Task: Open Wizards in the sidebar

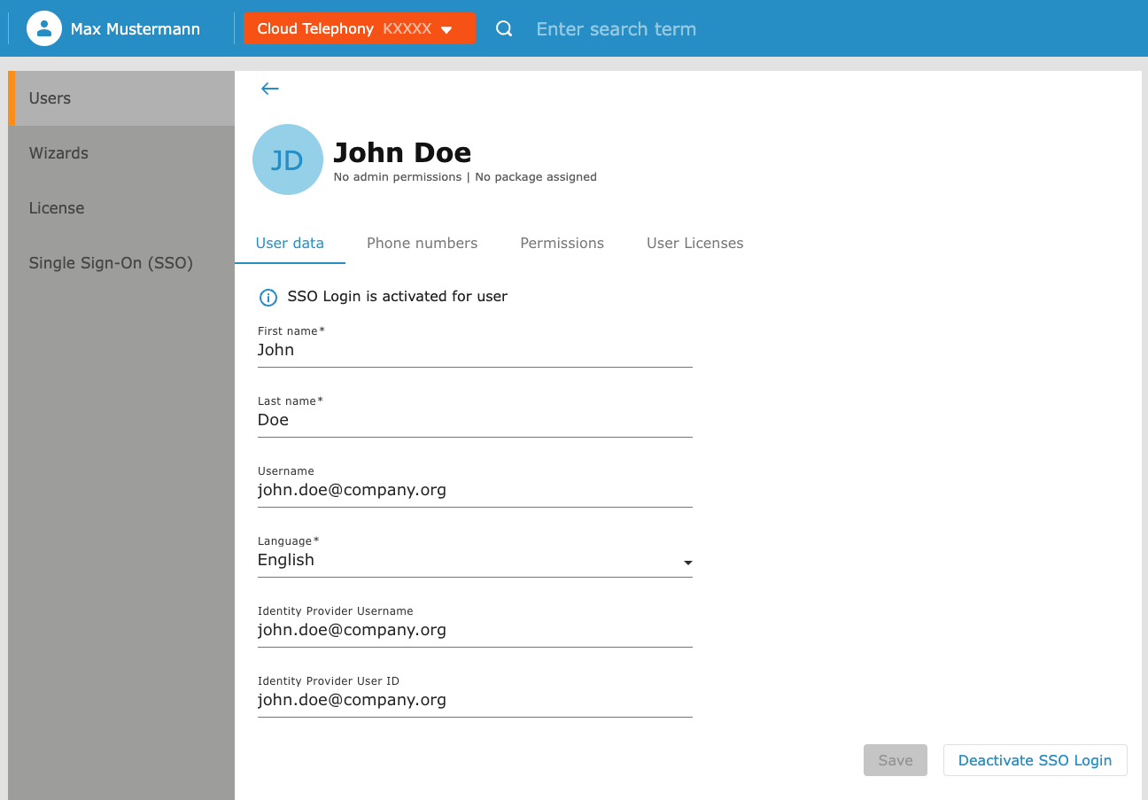Action: click(121, 153)
